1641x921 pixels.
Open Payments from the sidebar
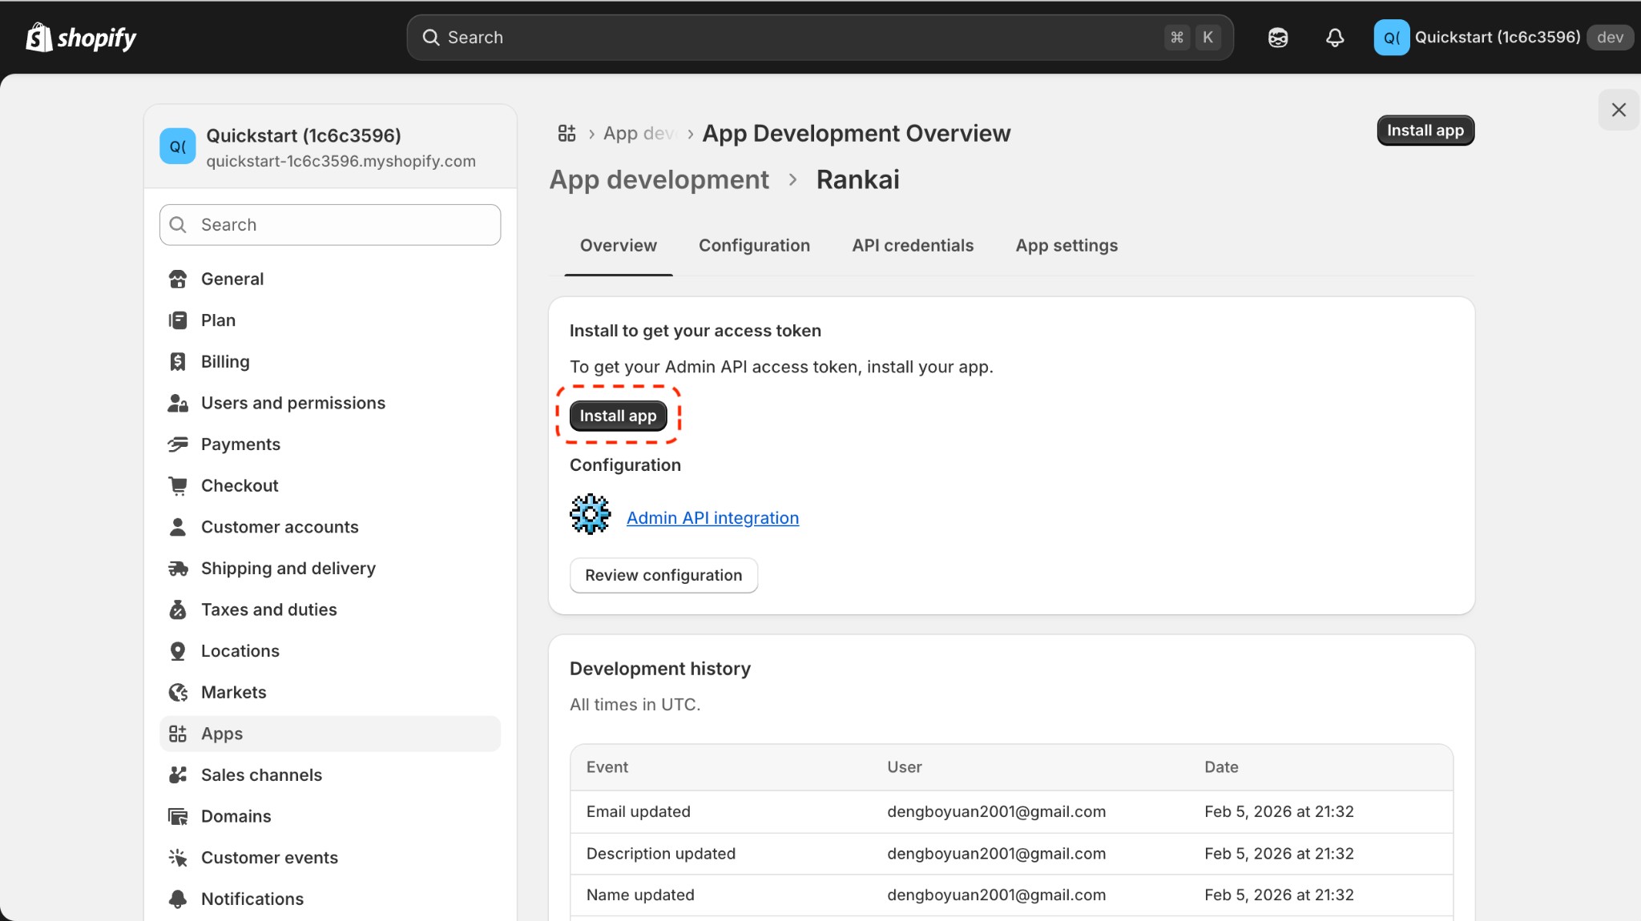(x=240, y=444)
